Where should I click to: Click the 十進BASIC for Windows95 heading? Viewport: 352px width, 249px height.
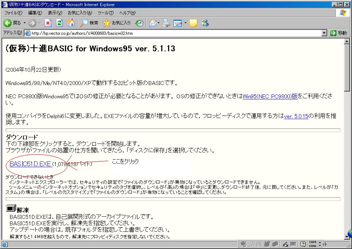point(90,48)
